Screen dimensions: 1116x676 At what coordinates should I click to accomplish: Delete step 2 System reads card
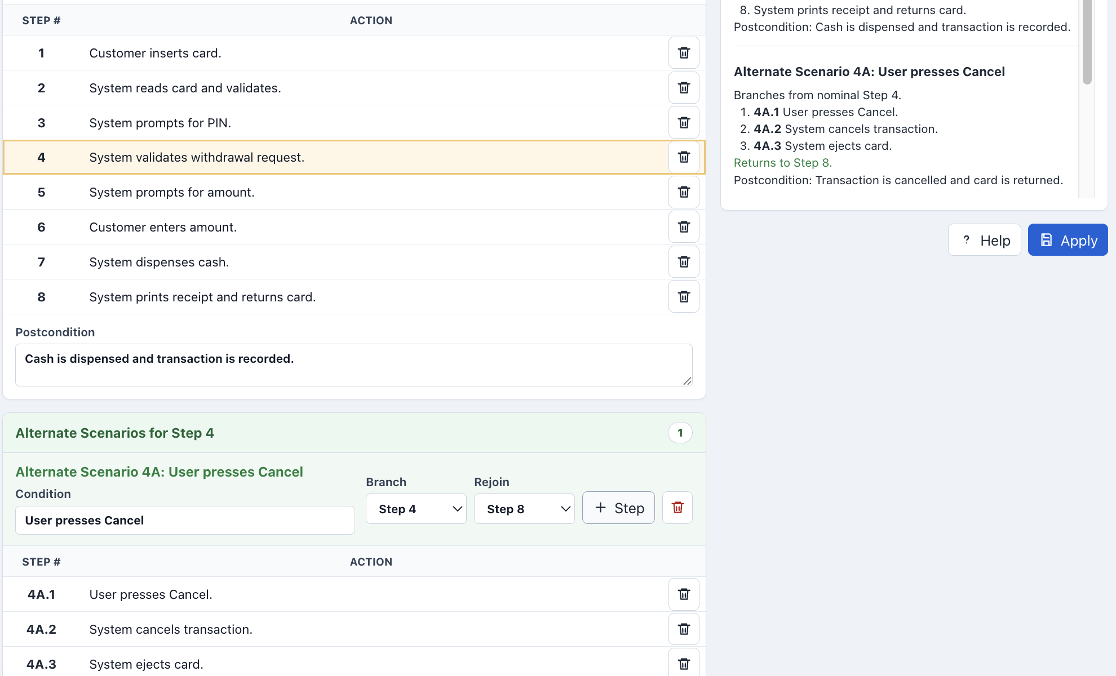[x=684, y=88]
